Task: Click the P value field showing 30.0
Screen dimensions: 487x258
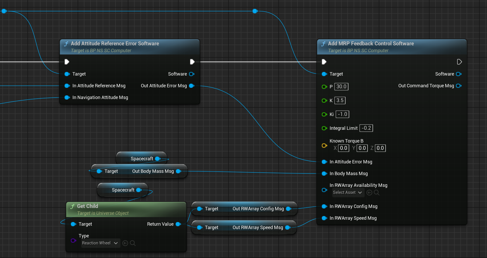Action: pyautogui.click(x=341, y=87)
